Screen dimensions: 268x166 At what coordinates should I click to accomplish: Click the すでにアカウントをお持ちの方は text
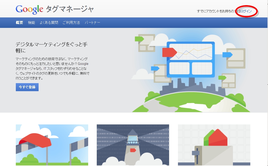point(219,11)
